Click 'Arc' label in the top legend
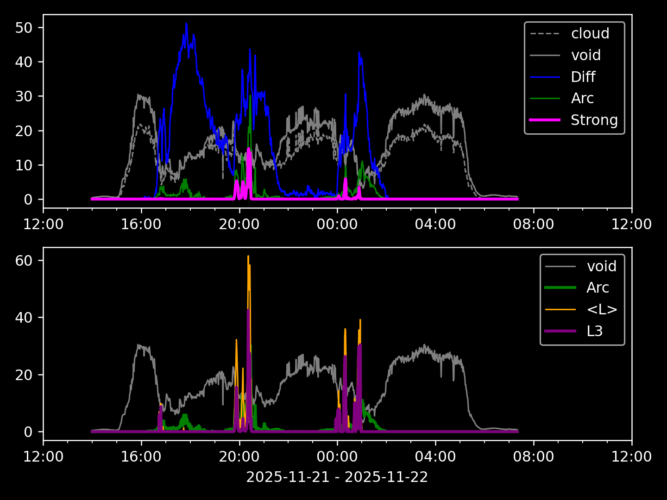The width and height of the screenshot is (667, 500). tap(582, 98)
